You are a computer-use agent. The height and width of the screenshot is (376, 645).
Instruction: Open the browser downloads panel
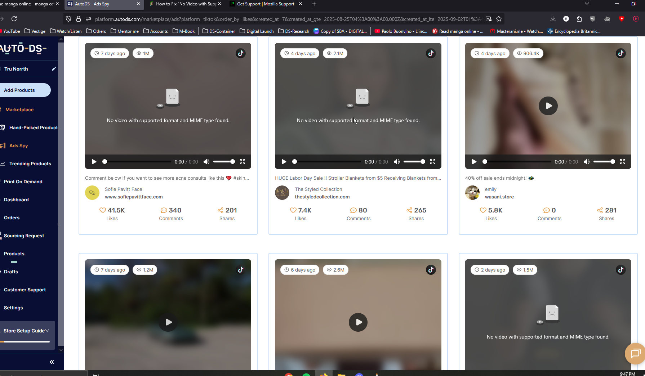[x=553, y=19]
